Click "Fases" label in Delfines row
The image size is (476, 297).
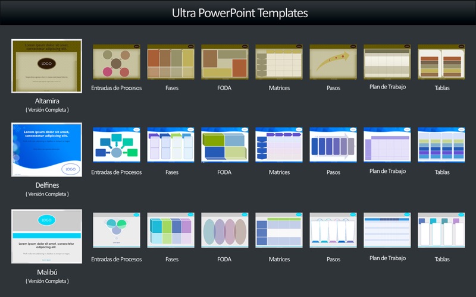(x=172, y=172)
